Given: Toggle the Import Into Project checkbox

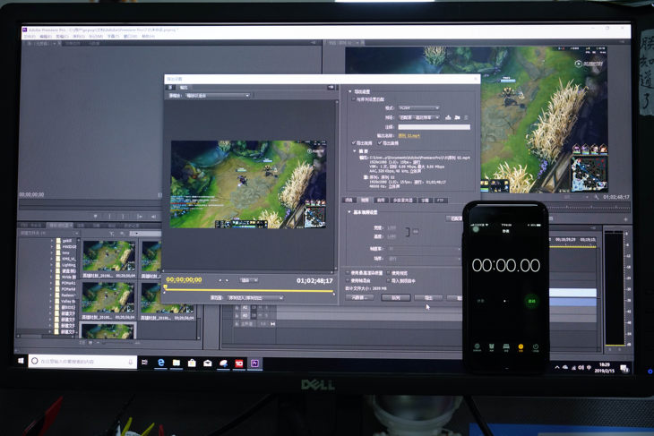Looking at the screenshot, I should (x=388, y=280).
